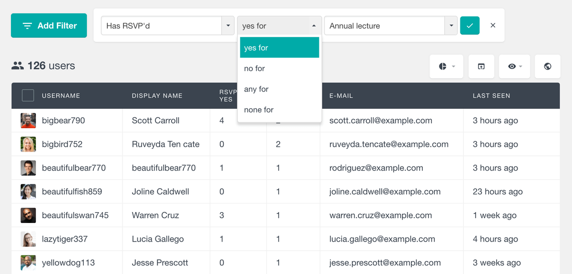
Task: Click the green checkmark apply filter button
Action: tap(470, 26)
